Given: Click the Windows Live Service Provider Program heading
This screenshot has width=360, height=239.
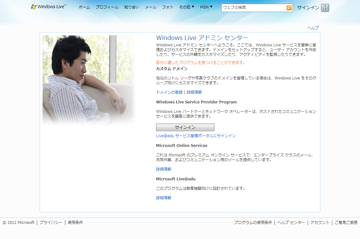Looking at the screenshot, I should 196,102.
